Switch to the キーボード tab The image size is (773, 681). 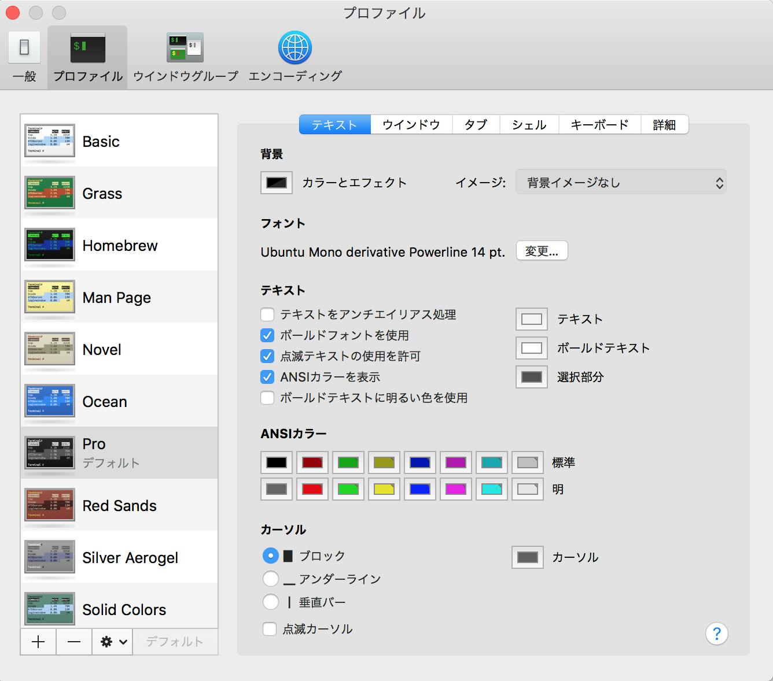pyautogui.click(x=599, y=124)
